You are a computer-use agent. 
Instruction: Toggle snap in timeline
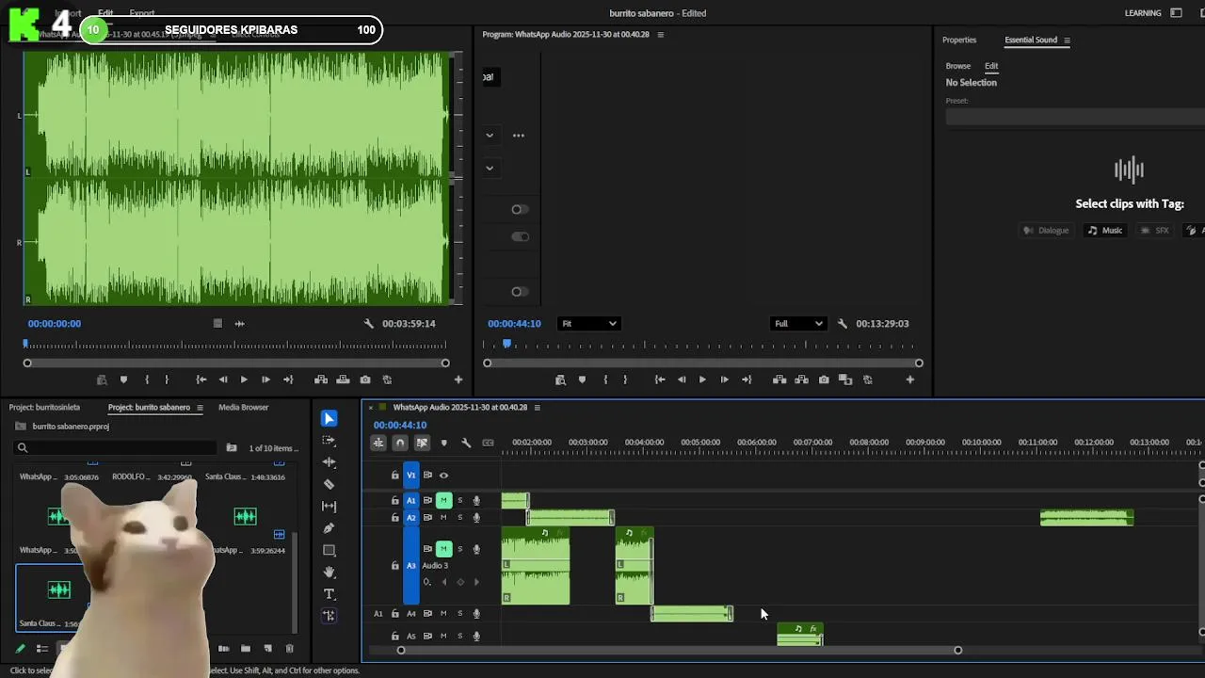(x=400, y=443)
